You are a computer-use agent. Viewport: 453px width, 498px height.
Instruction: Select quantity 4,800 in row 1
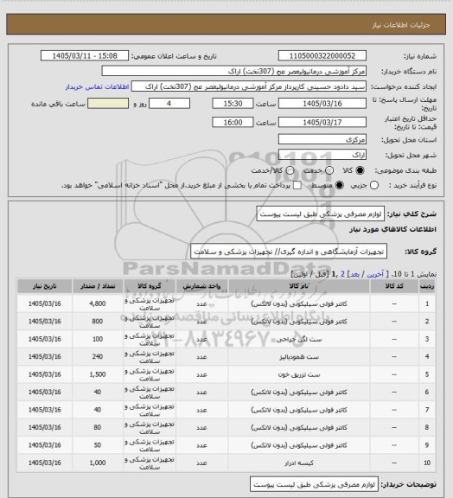[x=97, y=303]
